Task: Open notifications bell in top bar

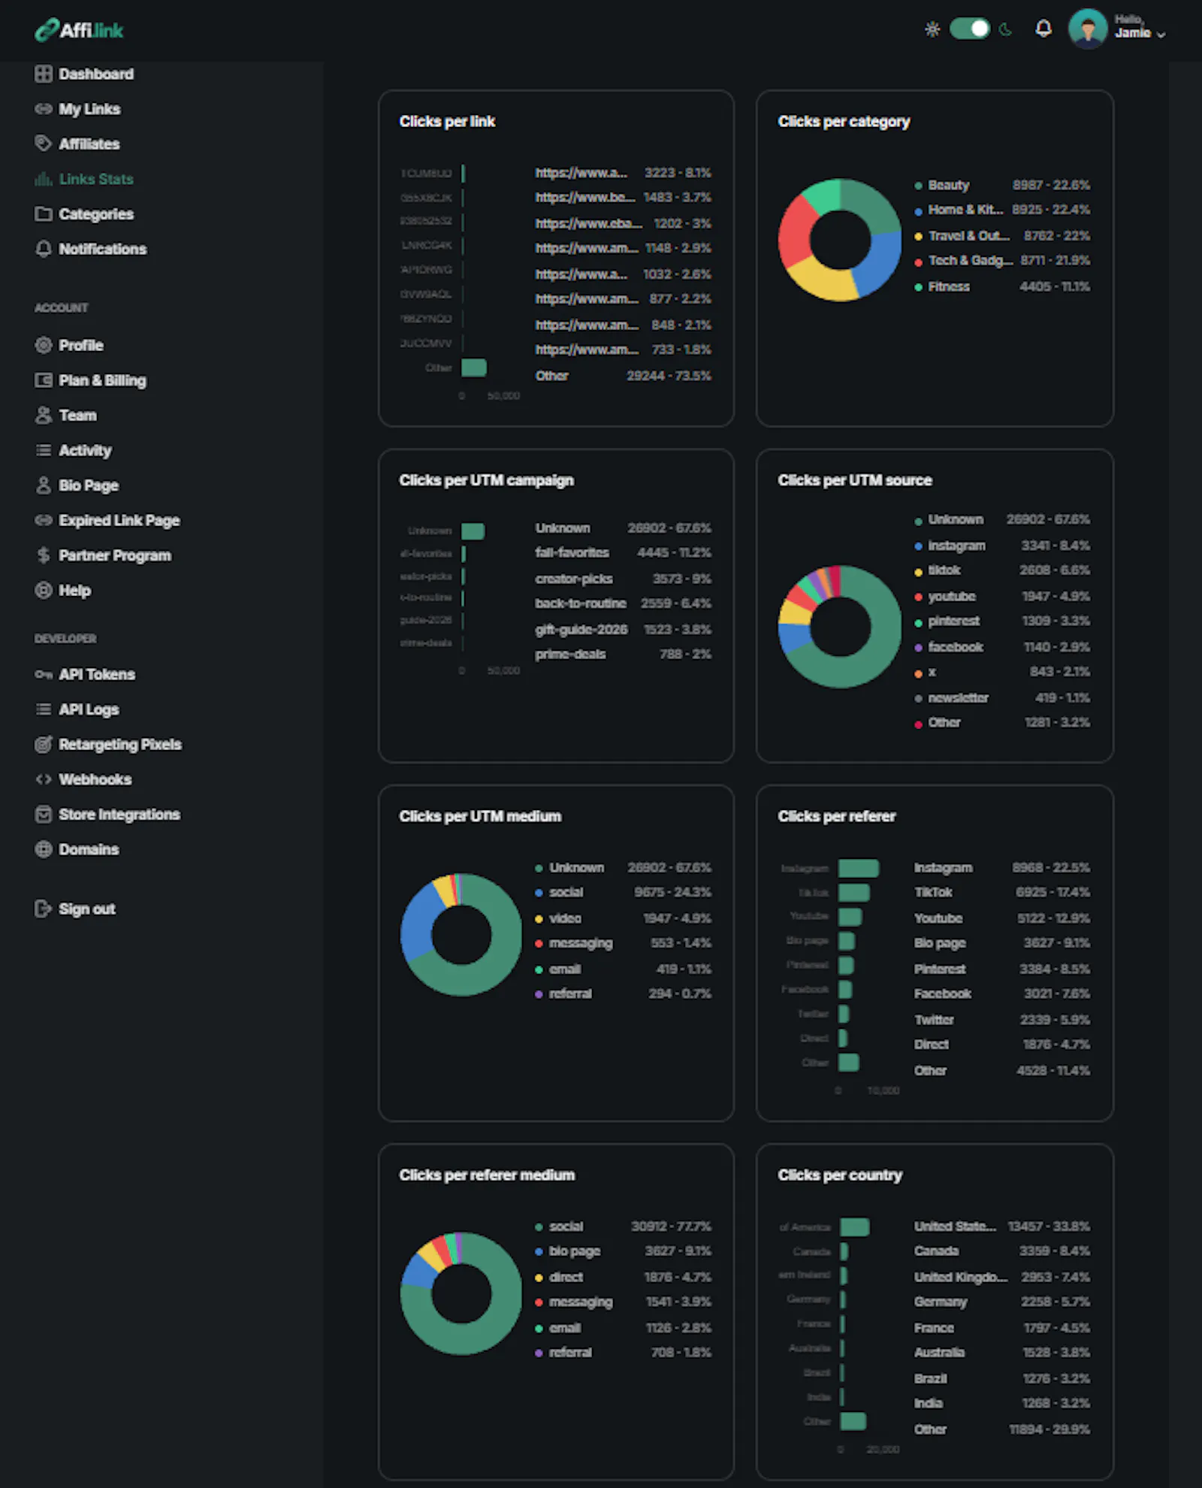Action: click(1043, 29)
